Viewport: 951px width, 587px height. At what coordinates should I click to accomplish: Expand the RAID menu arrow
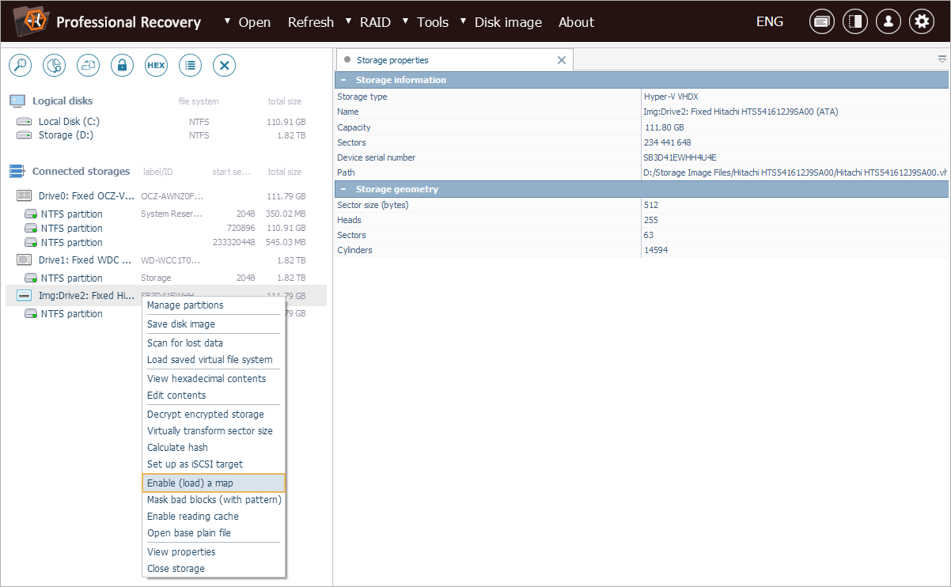click(349, 21)
